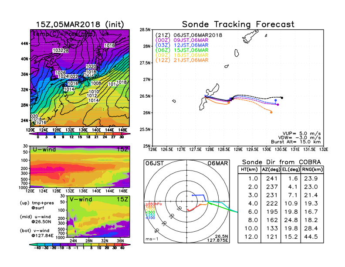Image resolution: width=345 pixels, height=267 pixels.
Task: Click the "Sonde Tracking Forecast" heading
Action: (x=238, y=24)
